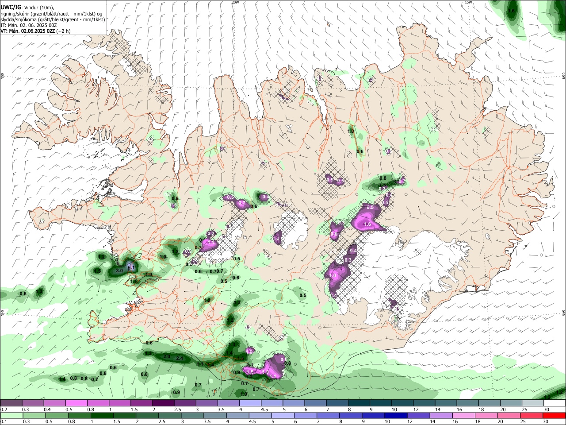Click the 'rigning/skúrir' legend description line

click(51, 14)
